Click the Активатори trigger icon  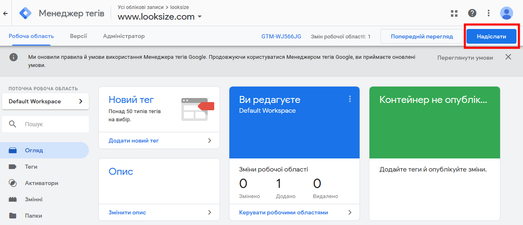click(x=13, y=183)
